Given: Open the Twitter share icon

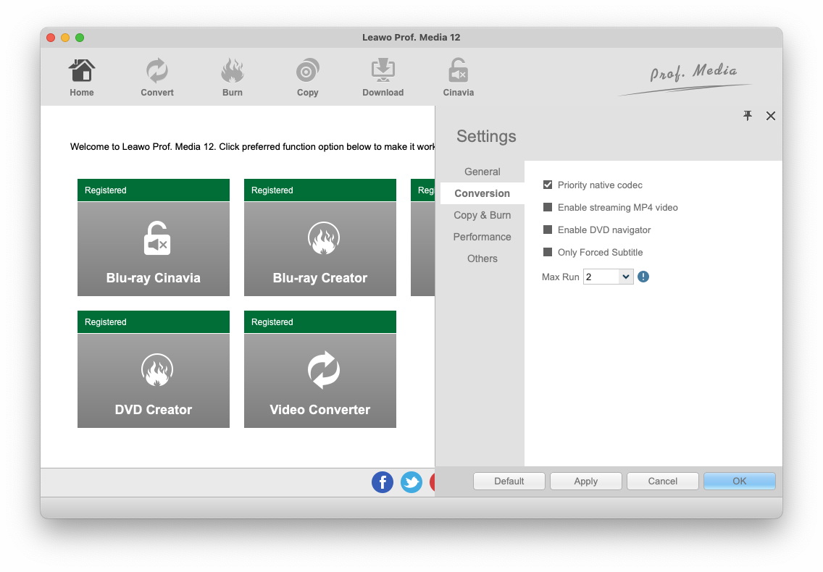Looking at the screenshot, I should coord(411,482).
